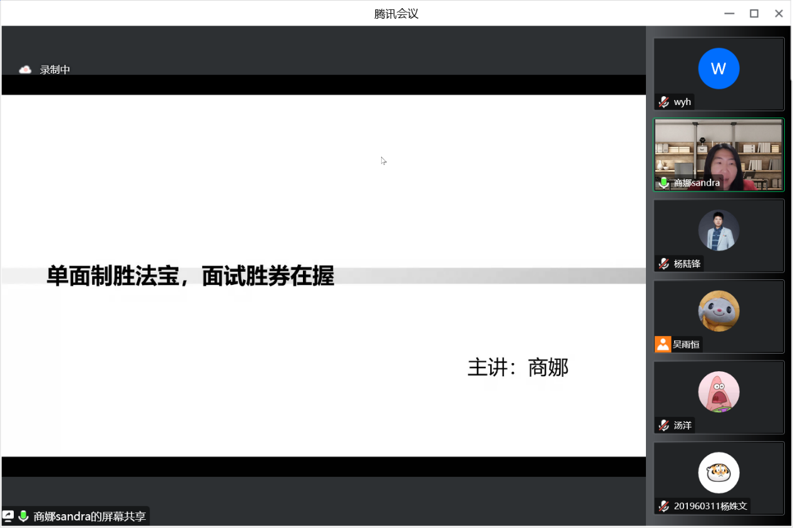
Task: Click the 吴雨恒 participant name
Action: (x=687, y=344)
